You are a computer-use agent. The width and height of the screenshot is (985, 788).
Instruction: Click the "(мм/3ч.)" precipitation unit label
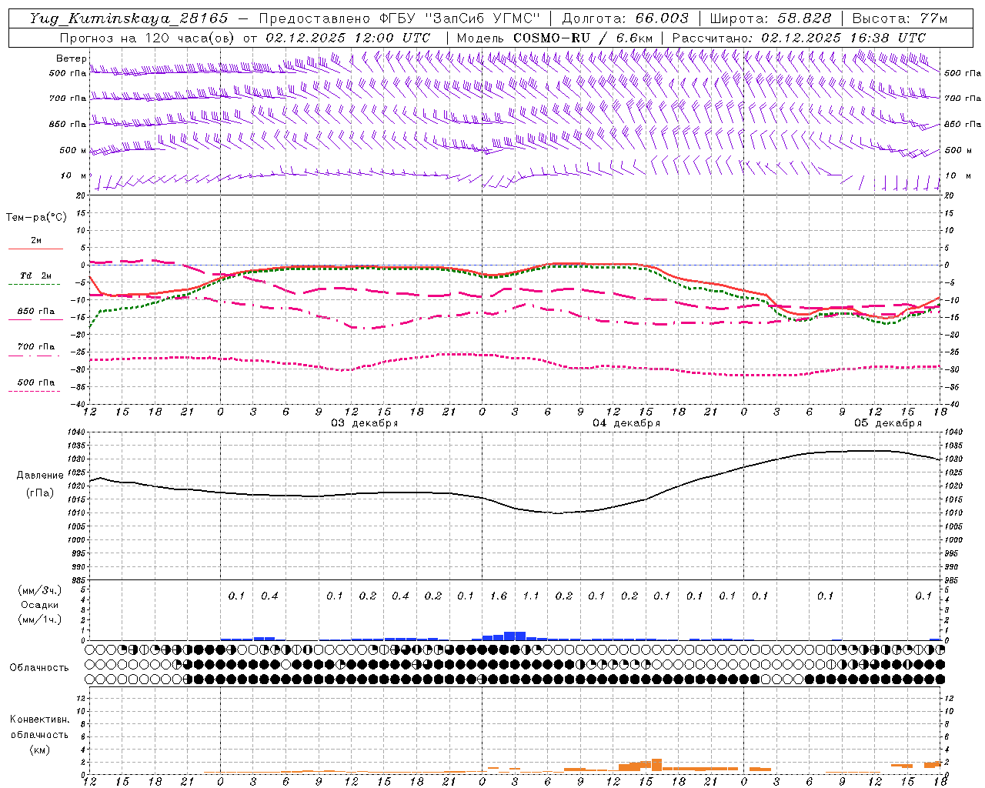pyautogui.click(x=40, y=590)
